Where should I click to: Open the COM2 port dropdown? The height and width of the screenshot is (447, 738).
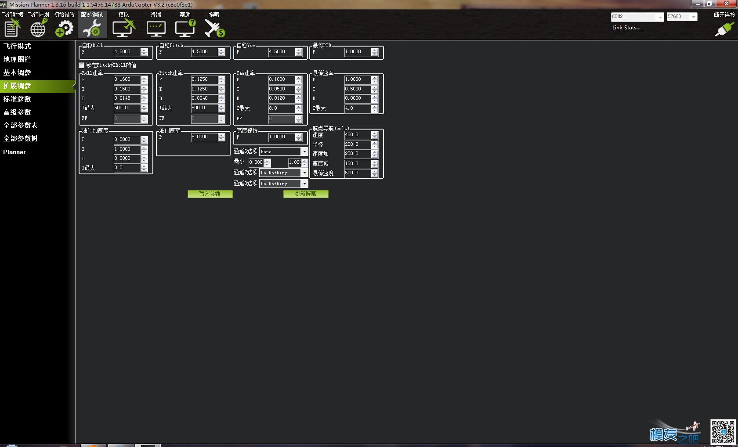[660, 17]
